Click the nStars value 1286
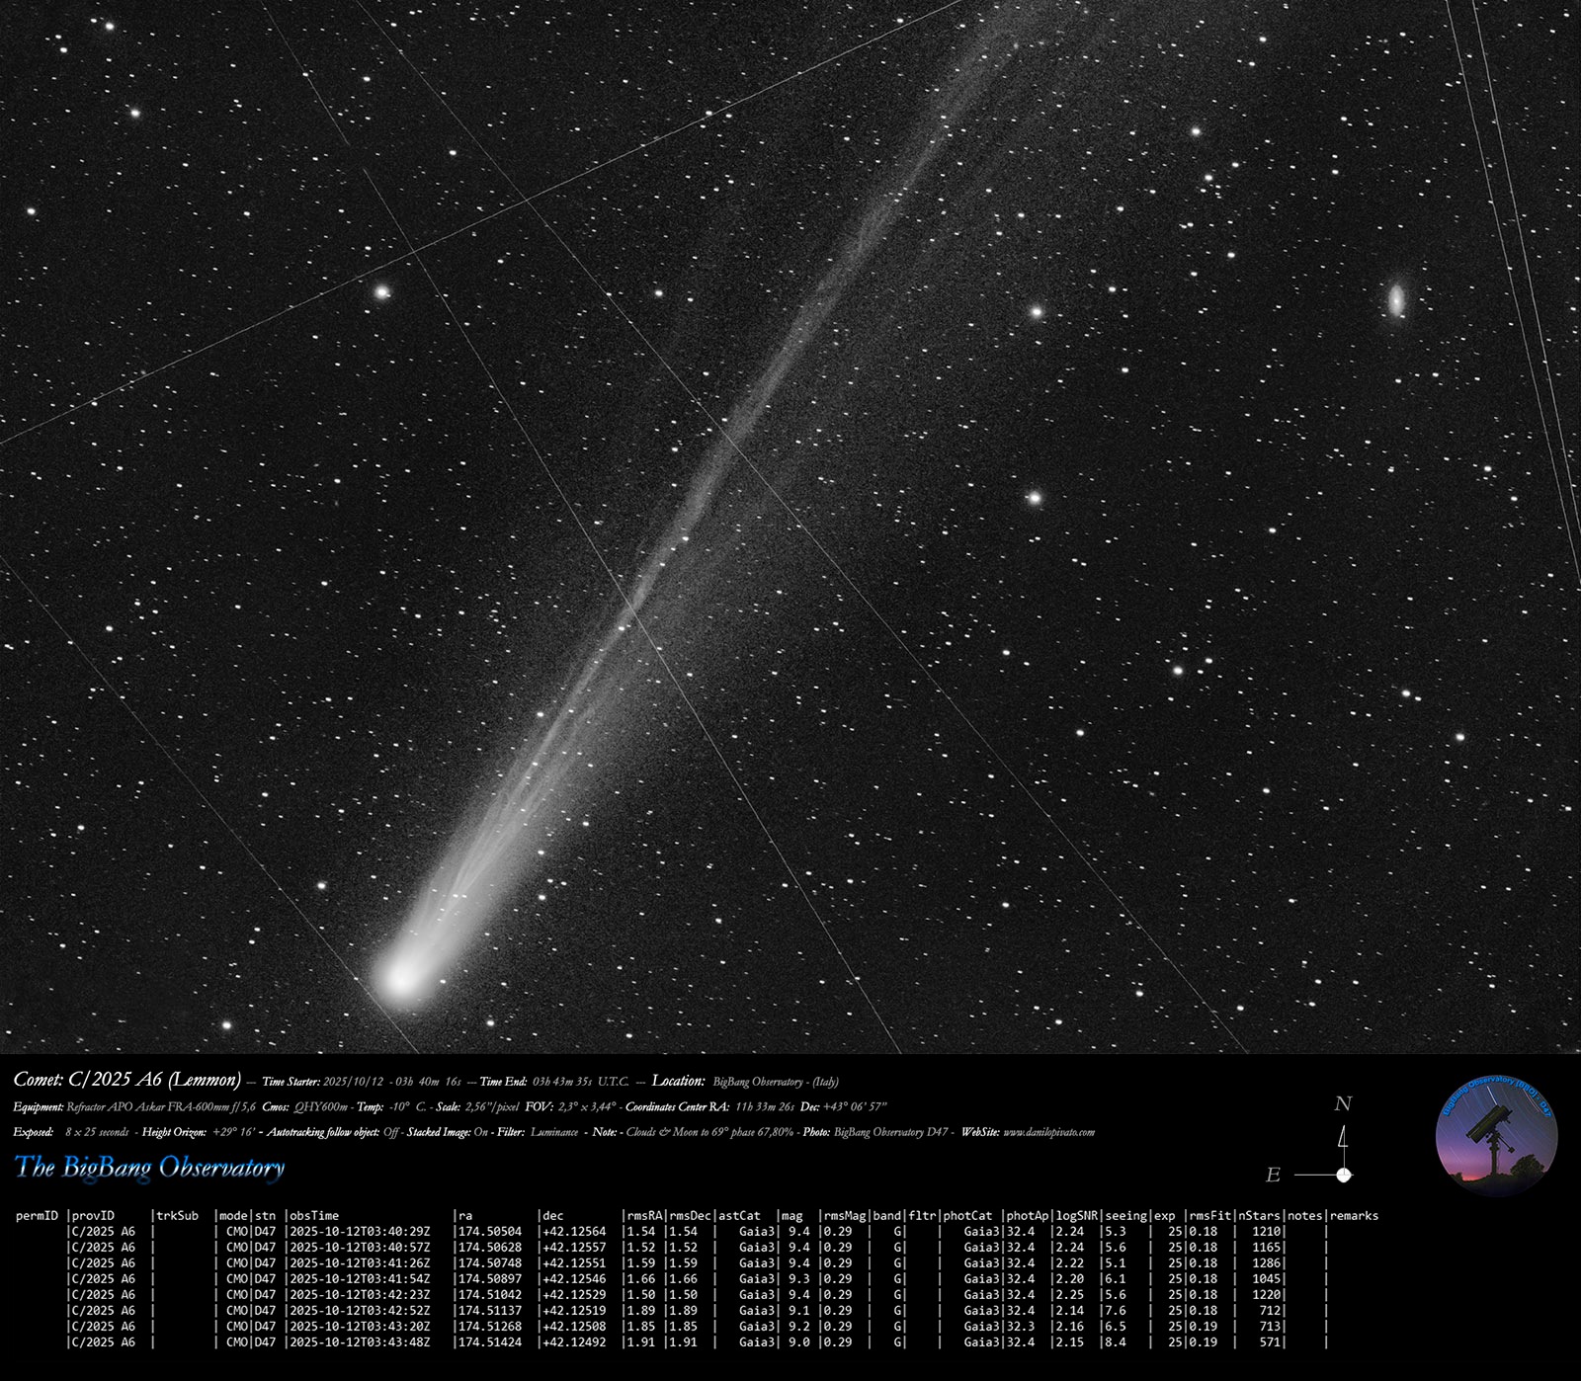1581x1381 pixels. (1266, 1262)
